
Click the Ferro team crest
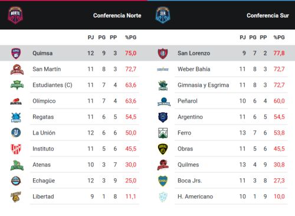163,133
